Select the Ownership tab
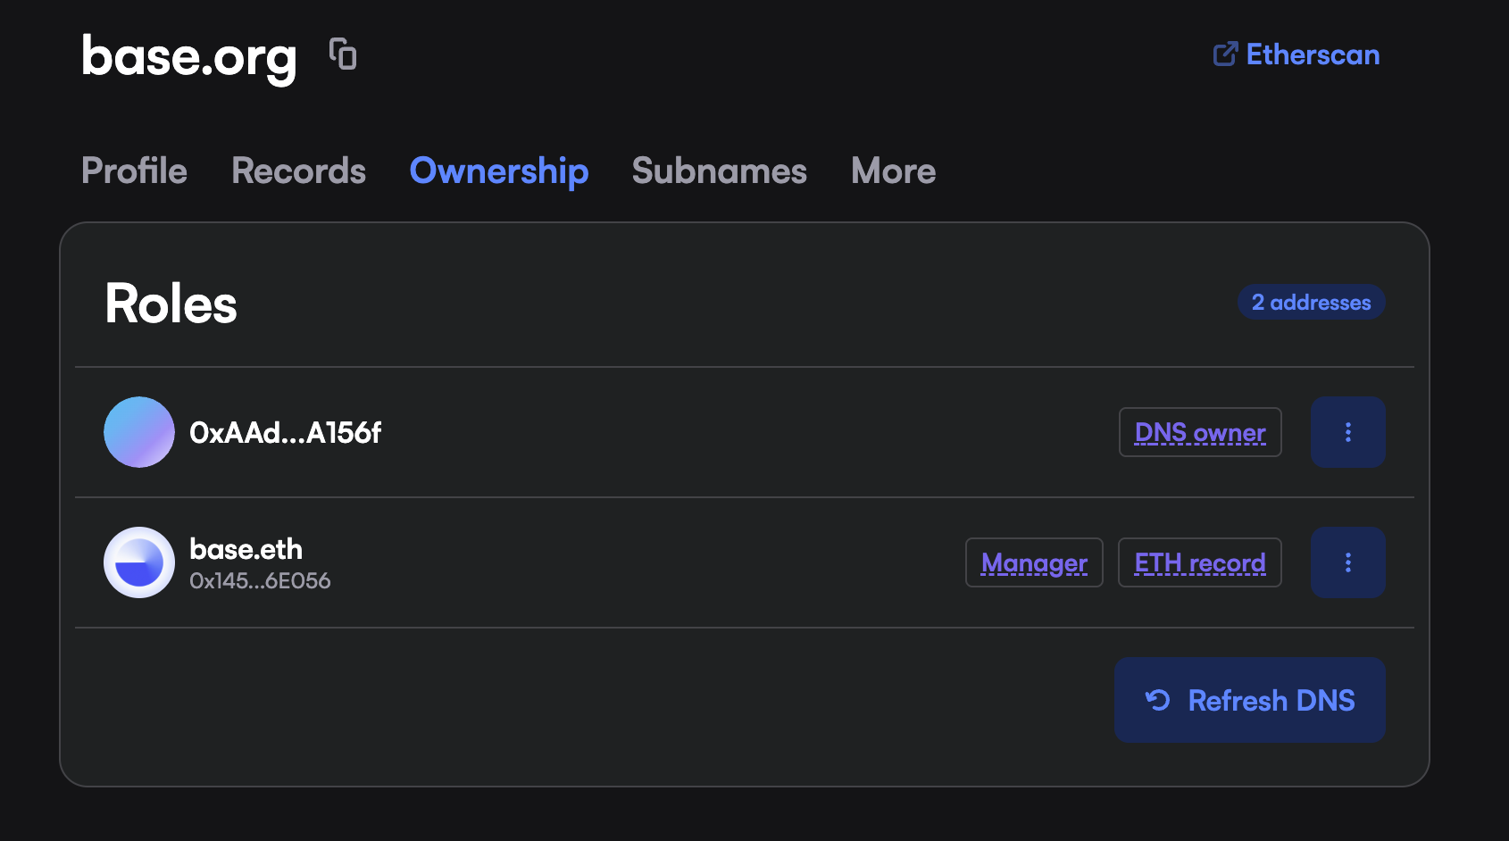The height and width of the screenshot is (841, 1509). (x=498, y=171)
